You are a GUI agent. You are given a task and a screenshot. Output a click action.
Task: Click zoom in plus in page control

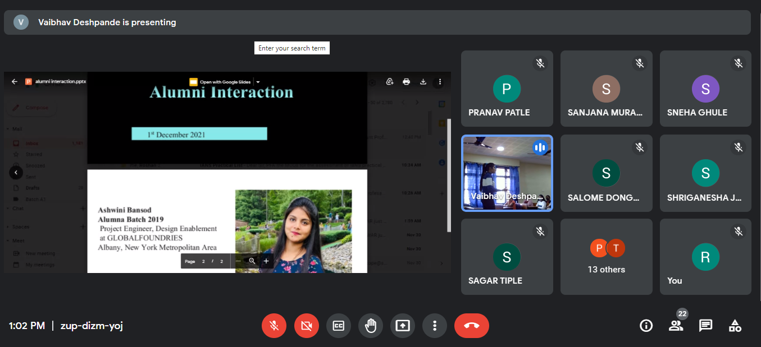[266, 261]
